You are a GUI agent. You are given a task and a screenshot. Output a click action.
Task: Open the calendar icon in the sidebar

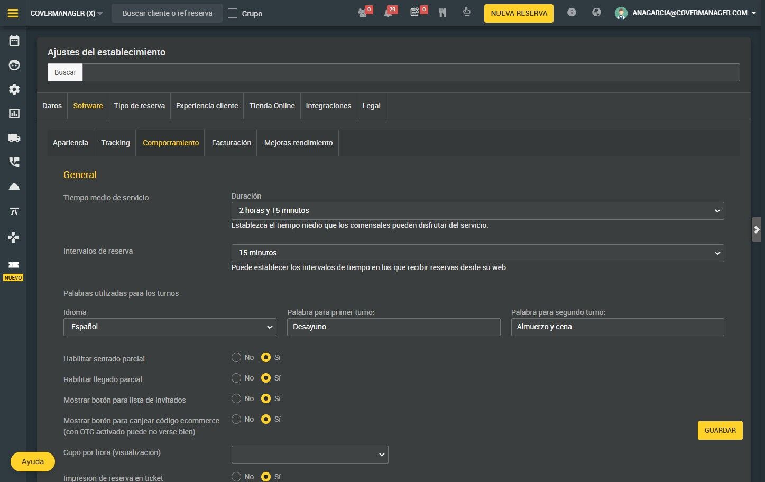coord(14,41)
